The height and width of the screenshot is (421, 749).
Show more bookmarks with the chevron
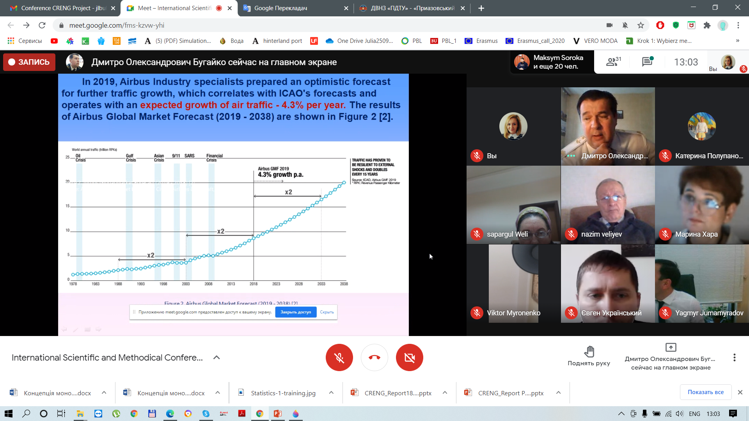[x=737, y=41]
